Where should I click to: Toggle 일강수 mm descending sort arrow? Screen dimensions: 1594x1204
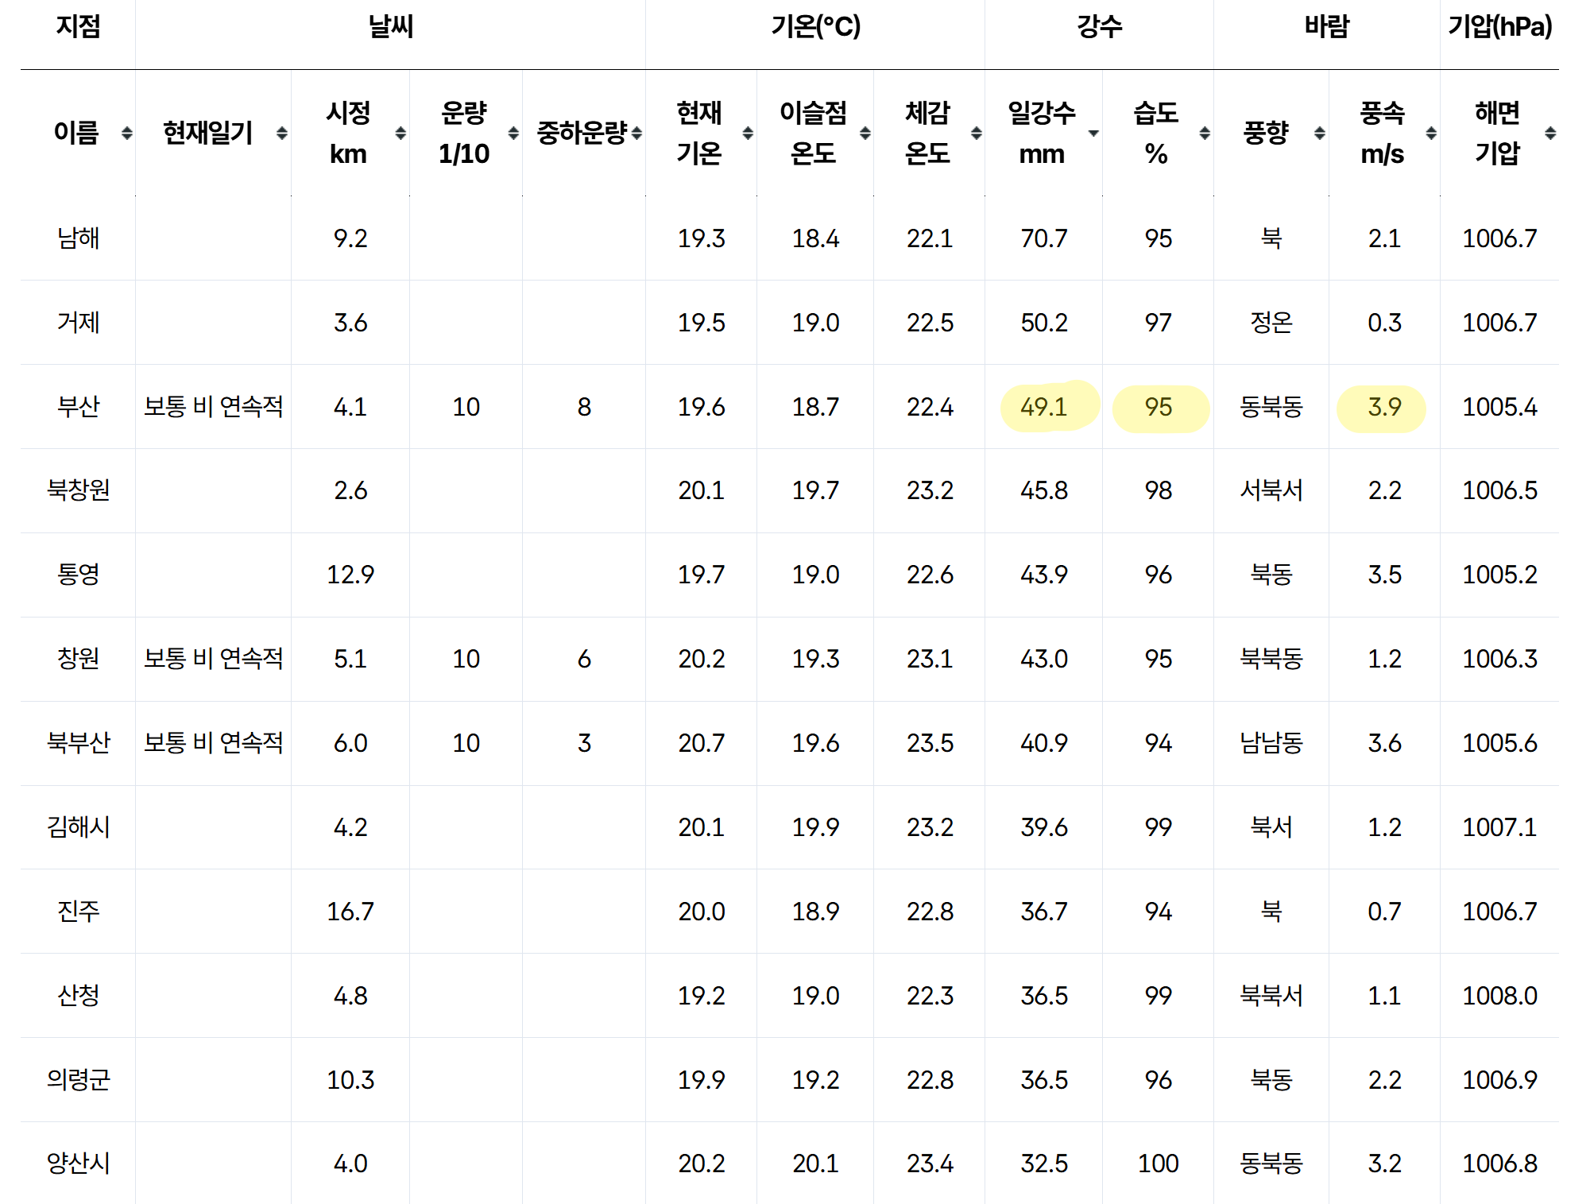click(1093, 134)
